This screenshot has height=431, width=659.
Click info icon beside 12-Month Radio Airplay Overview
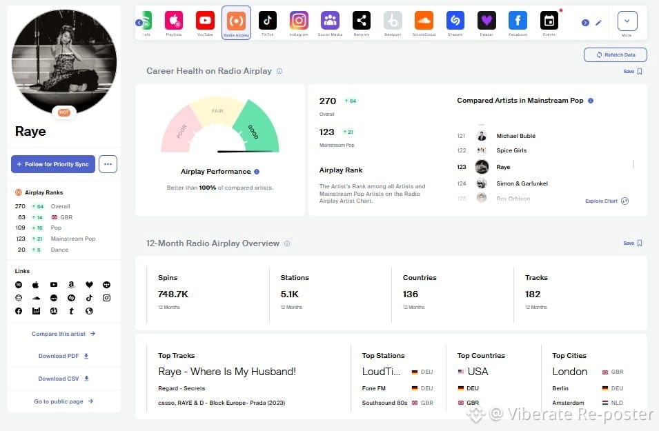coord(287,243)
